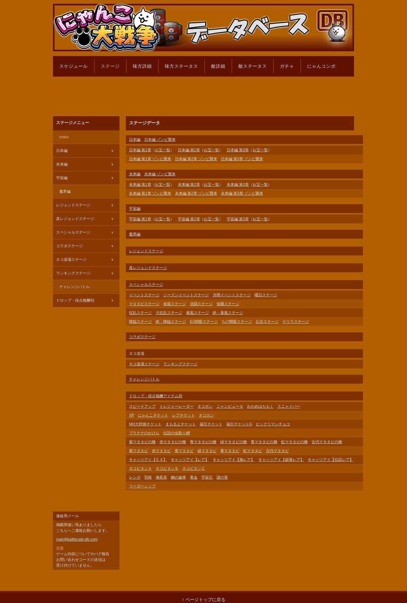
Task: Open ビックリマンチョコ item link
Action: pos(273,424)
